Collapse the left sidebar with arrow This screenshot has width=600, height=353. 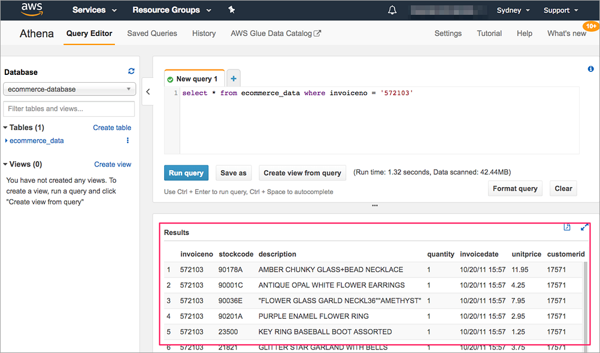pos(148,92)
